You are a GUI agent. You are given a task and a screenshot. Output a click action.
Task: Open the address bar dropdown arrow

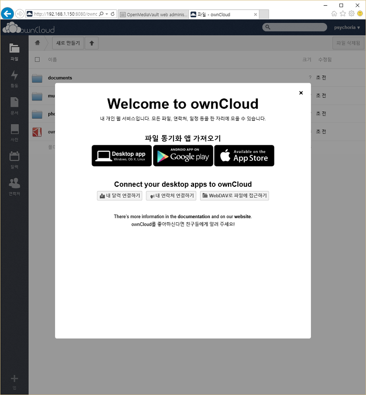coord(107,14)
